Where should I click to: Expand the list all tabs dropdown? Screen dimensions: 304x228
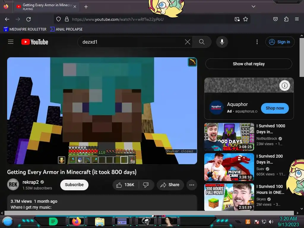pyautogui.click(x=254, y=7)
